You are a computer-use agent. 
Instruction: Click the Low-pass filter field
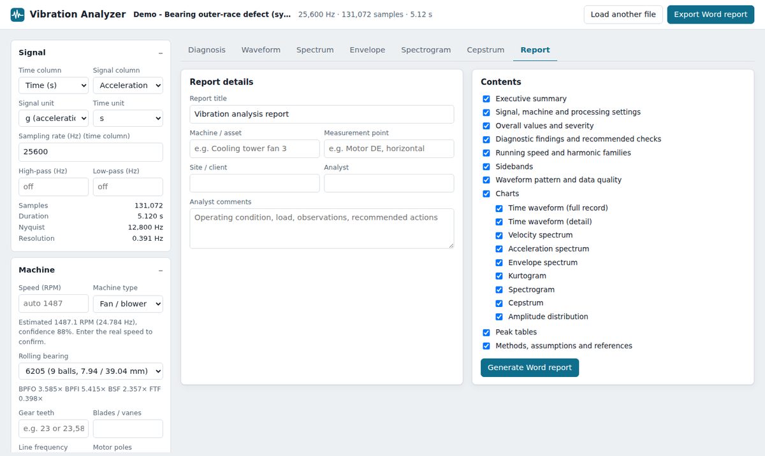pyautogui.click(x=128, y=187)
